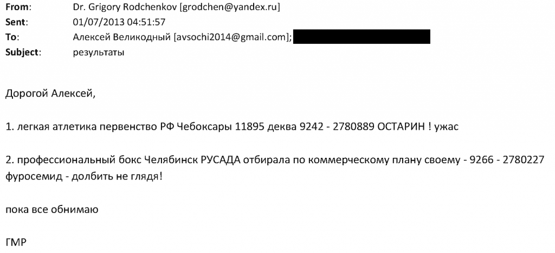The width and height of the screenshot is (555, 253).
Task: Click the "From" header label
Action: pos(18,8)
